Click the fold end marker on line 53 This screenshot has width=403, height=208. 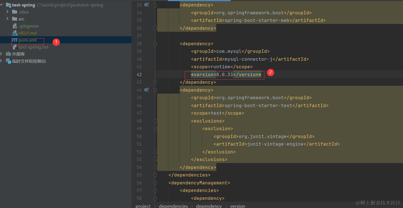(155, 159)
